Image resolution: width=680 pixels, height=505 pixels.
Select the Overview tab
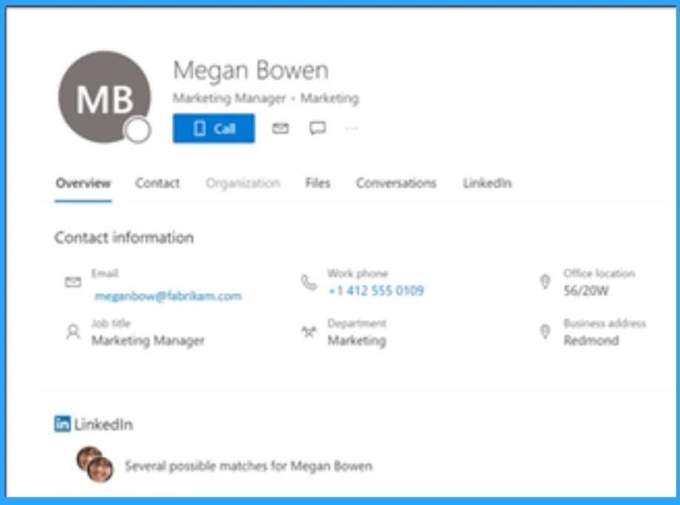coord(83,184)
